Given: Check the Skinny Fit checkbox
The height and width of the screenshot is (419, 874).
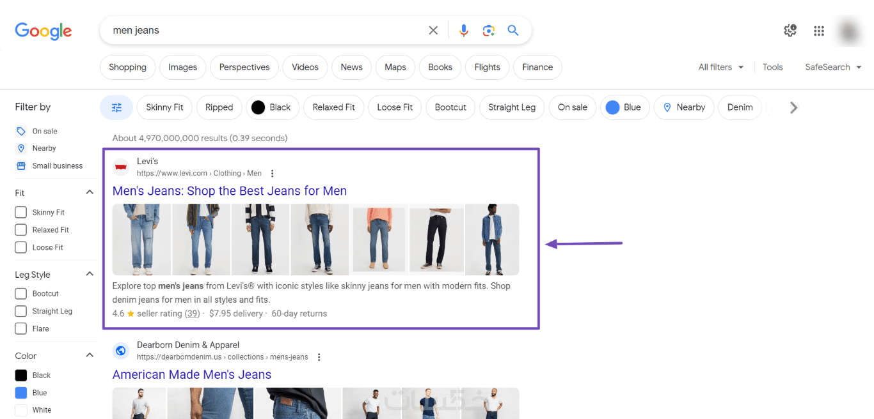Looking at the screenshot, I should click(x=21, y=213).
